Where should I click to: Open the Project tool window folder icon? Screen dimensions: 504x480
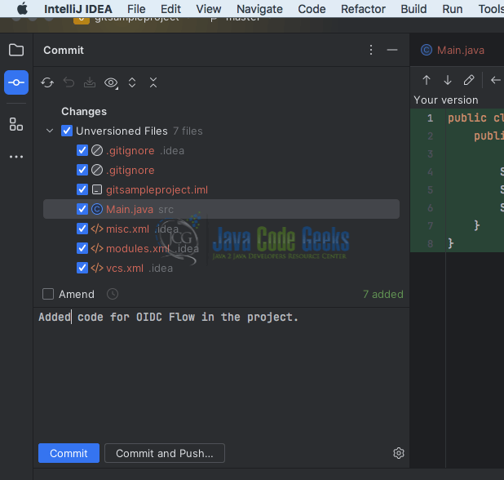pyautogui.click(x=16, y=50)
